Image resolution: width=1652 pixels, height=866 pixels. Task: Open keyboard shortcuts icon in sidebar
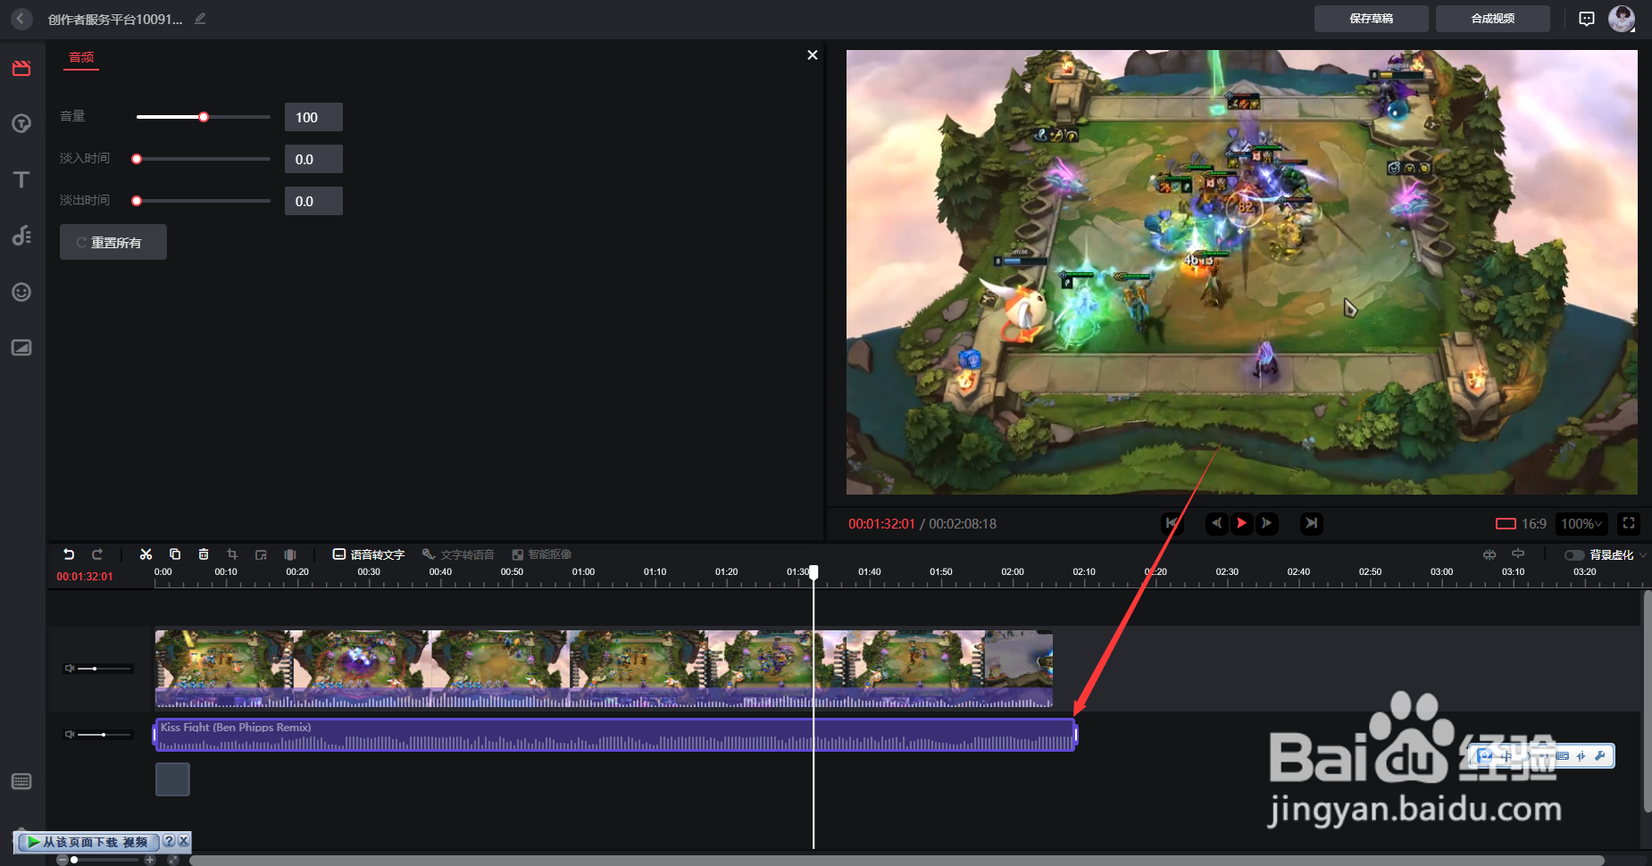tap(21, 781)
